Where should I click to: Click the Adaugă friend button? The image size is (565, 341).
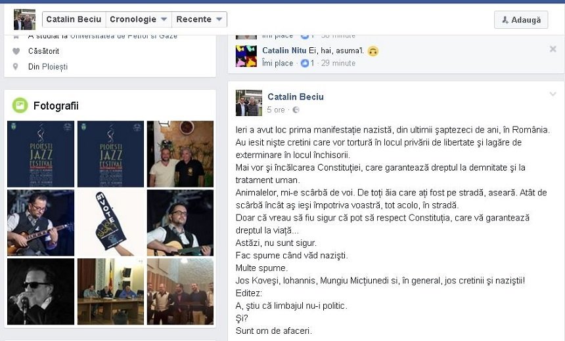click(521, 20)
